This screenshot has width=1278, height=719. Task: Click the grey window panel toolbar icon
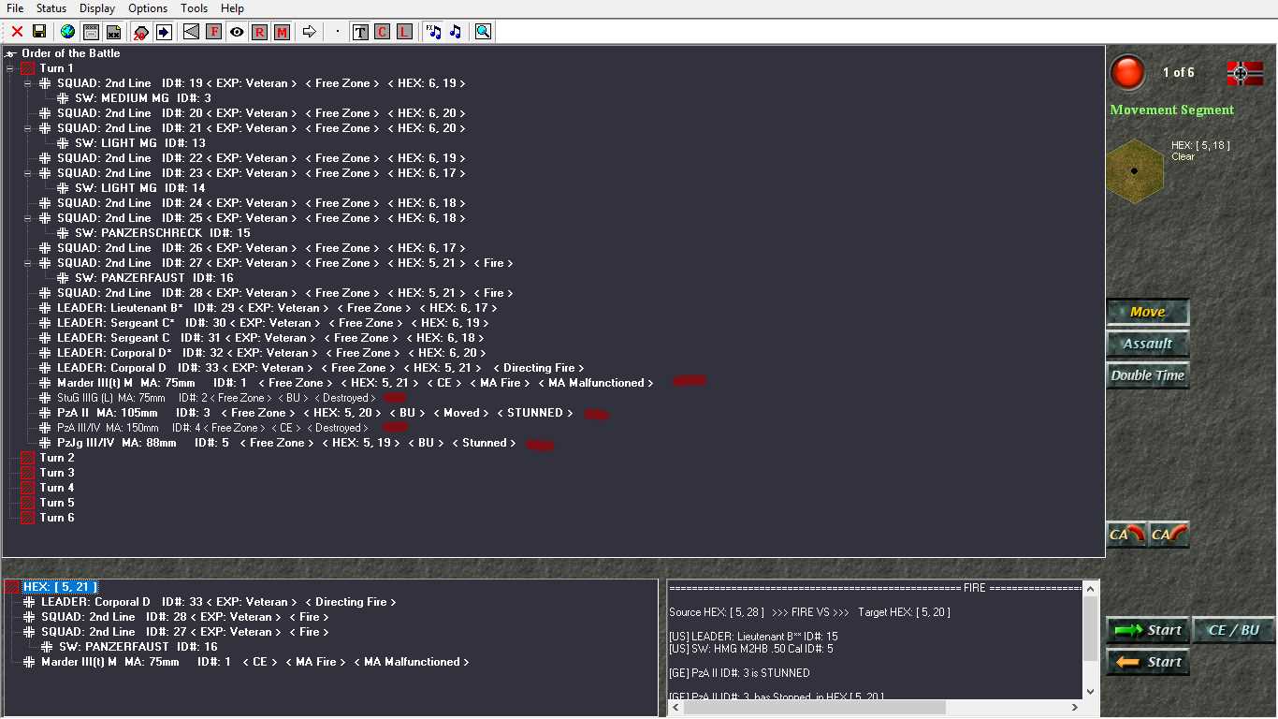91,32
